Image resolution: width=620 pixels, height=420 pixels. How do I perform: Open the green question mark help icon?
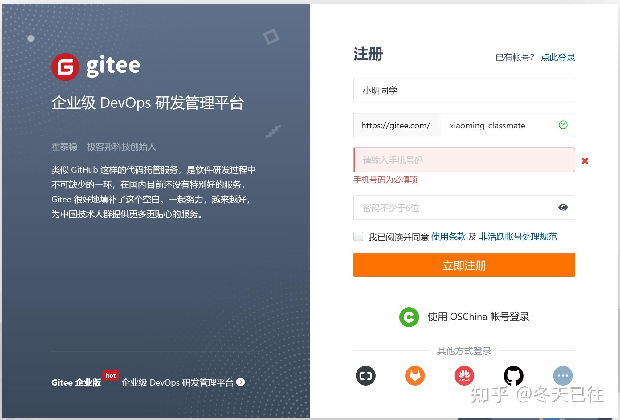click(562, 125)
